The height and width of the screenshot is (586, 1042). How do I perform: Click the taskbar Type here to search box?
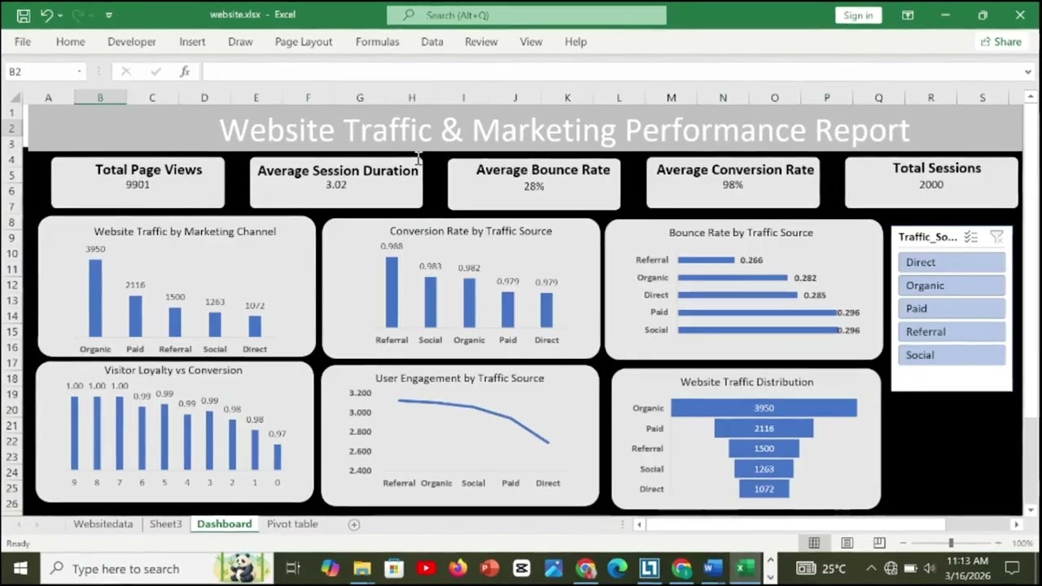coord(156,569)
